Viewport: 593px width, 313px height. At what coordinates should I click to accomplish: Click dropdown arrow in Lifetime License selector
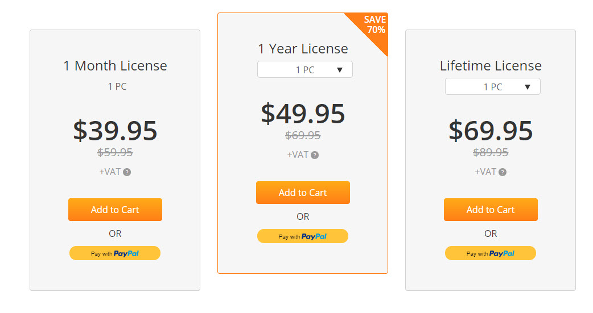point(527,87)
